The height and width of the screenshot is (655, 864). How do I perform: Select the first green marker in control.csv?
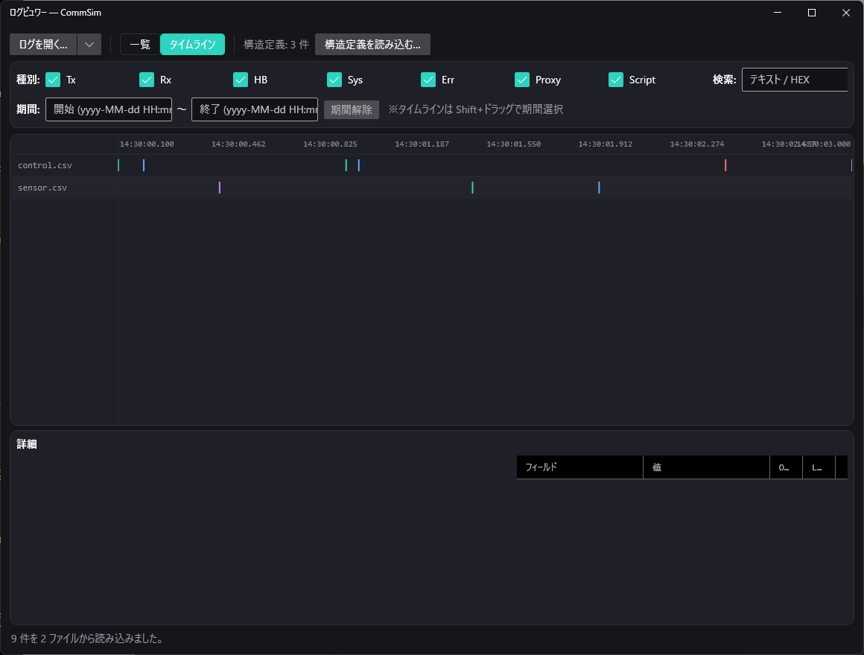118,165
